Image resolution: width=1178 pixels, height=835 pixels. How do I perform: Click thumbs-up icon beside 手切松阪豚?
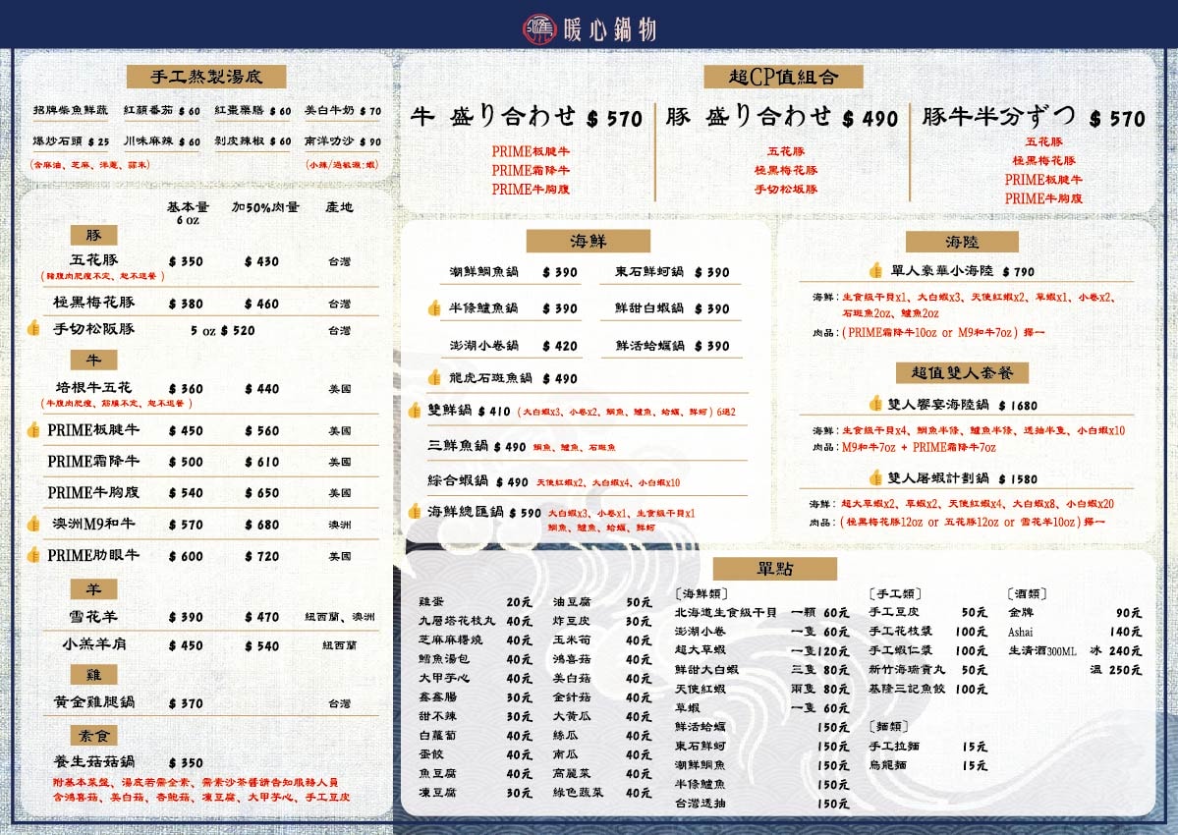click(x=33, y=328)
